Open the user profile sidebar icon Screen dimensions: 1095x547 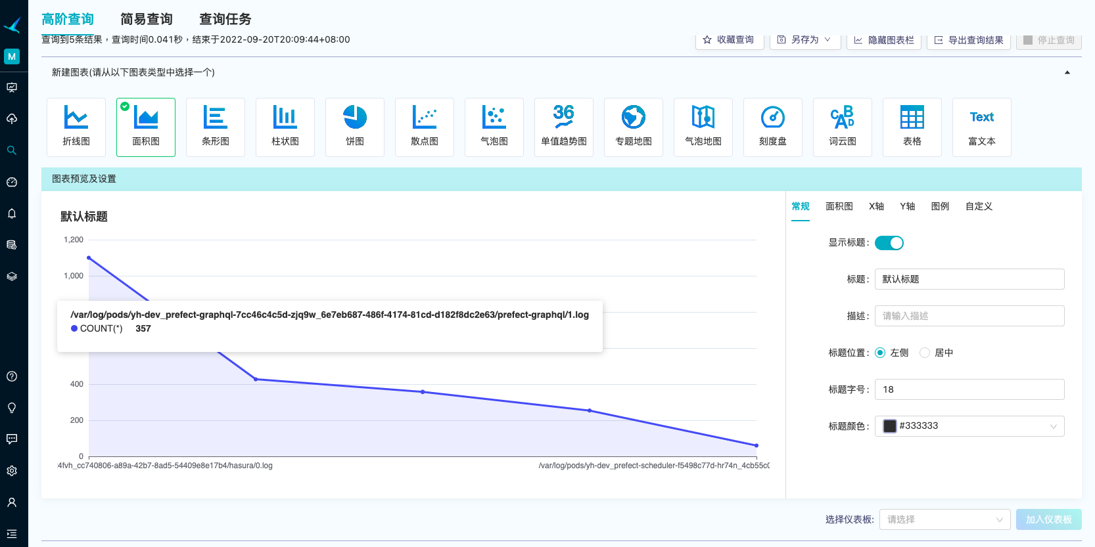pyautogui.click(x=12, y=502)
